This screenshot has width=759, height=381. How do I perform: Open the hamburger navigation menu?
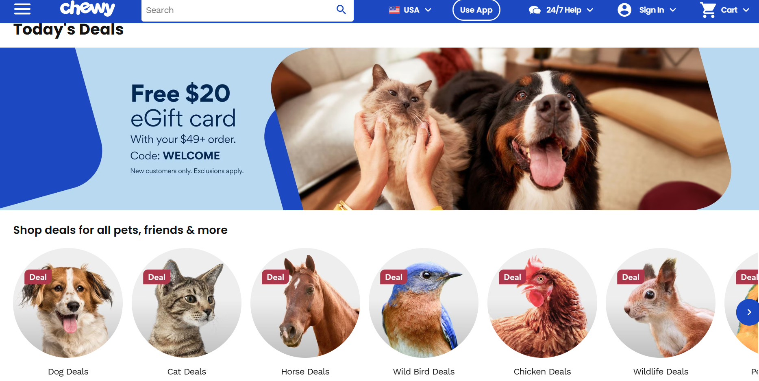(22, 9)
